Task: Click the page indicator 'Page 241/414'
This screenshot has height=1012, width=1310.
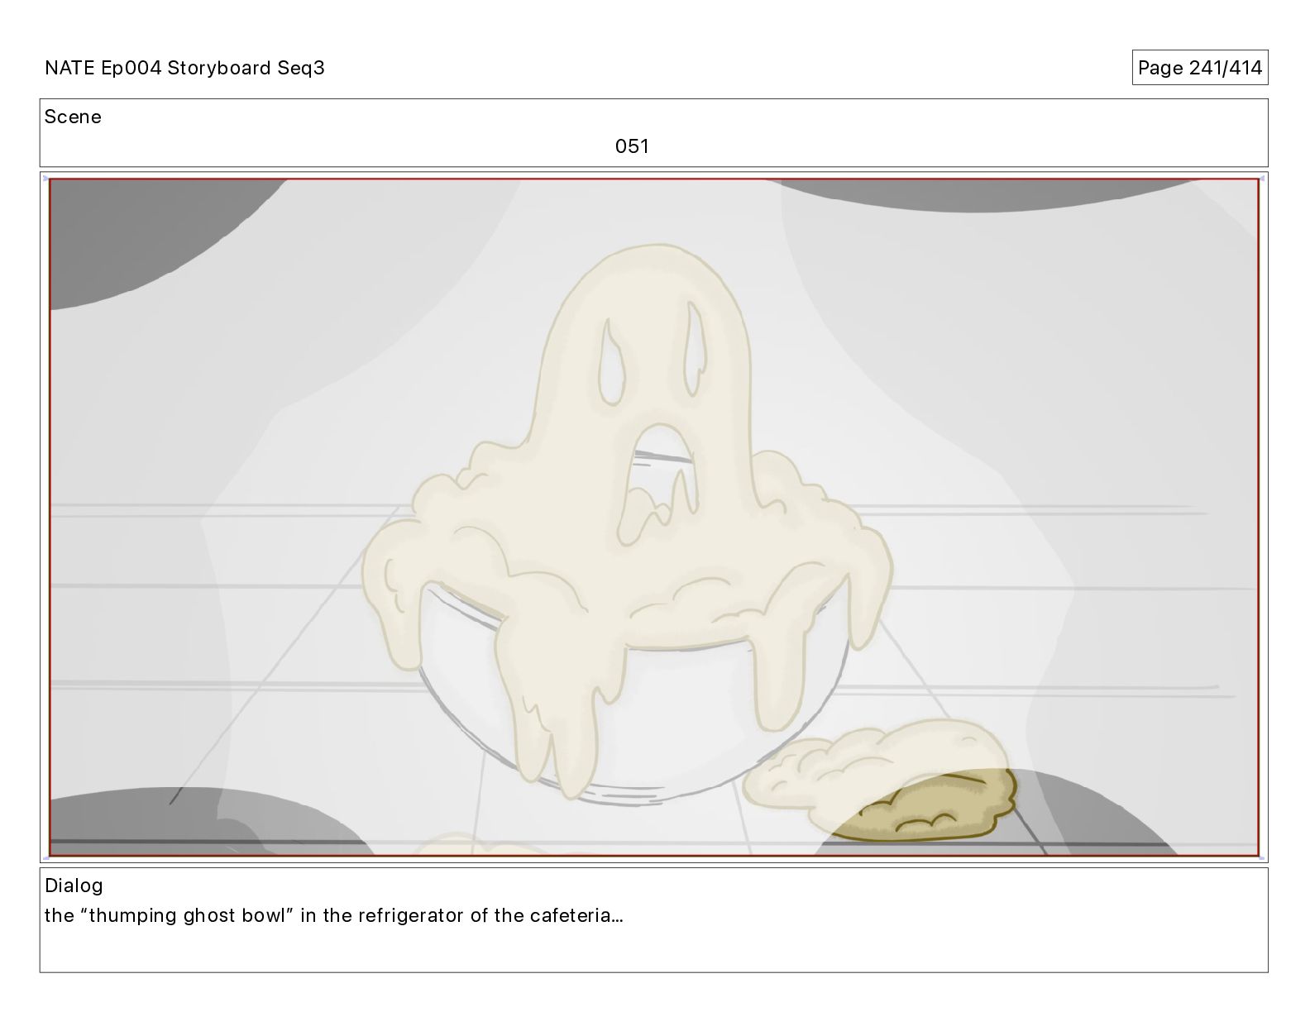Action: point(1200,68)
